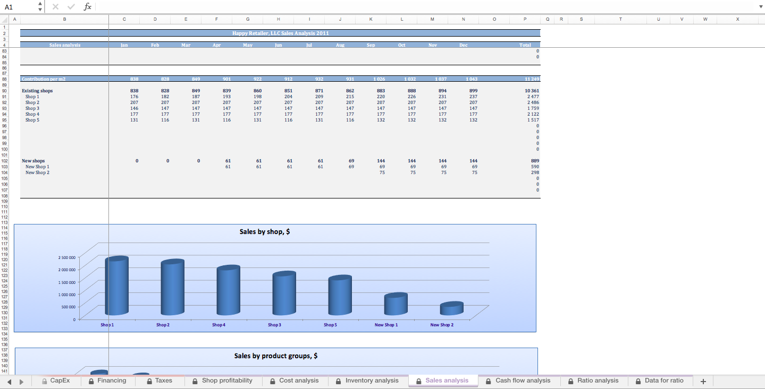Click the Sales by product groups chart title
The width and height of the screenshot is (765, 389).
276,356
